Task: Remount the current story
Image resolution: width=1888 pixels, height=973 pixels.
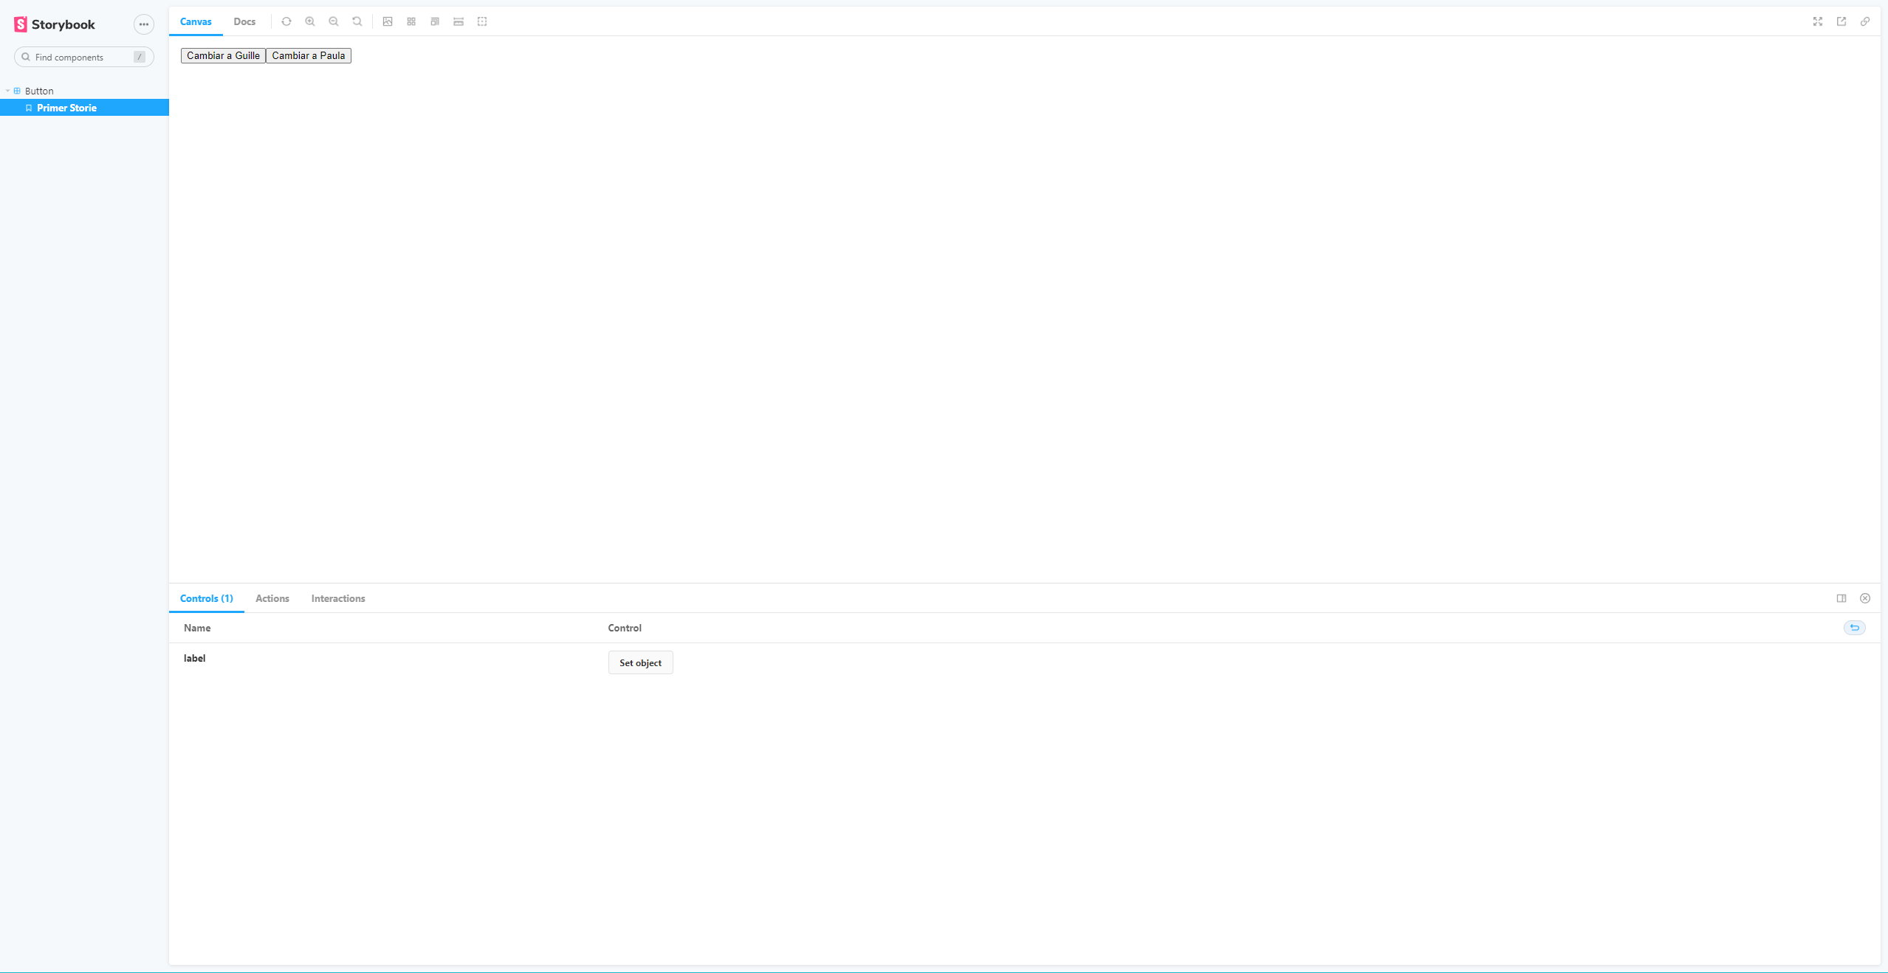Action: point(286,21)
